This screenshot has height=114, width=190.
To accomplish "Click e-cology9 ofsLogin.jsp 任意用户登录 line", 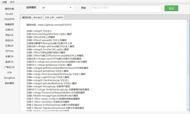I will click(x=48, y=86).
